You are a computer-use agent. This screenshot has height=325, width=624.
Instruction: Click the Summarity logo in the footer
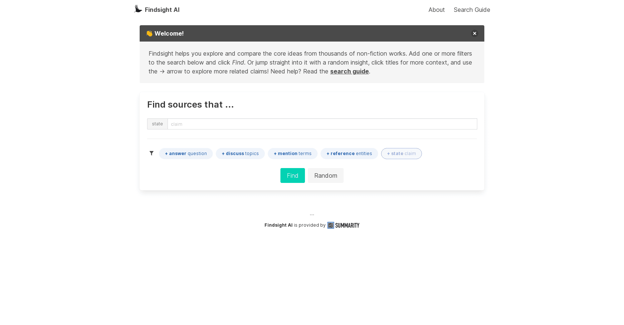[343, 225]
